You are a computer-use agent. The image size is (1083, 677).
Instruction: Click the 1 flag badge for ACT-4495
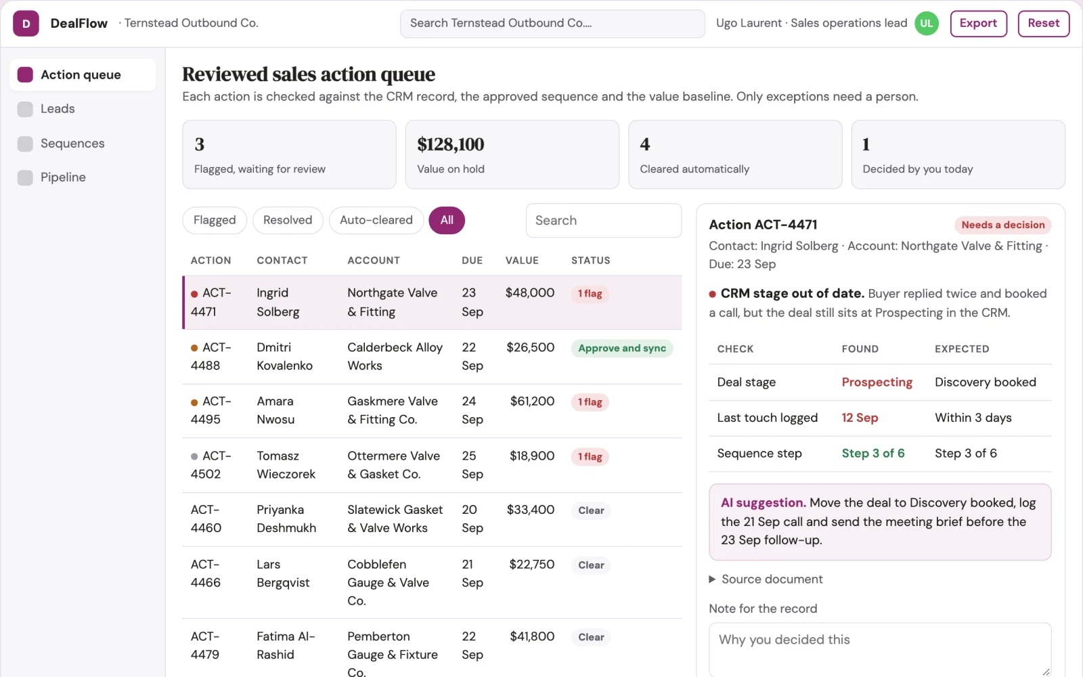pos(590,402)
